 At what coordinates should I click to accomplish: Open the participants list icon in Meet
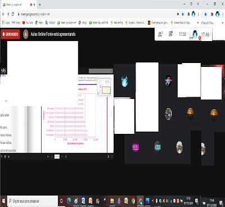click(160, 34)
